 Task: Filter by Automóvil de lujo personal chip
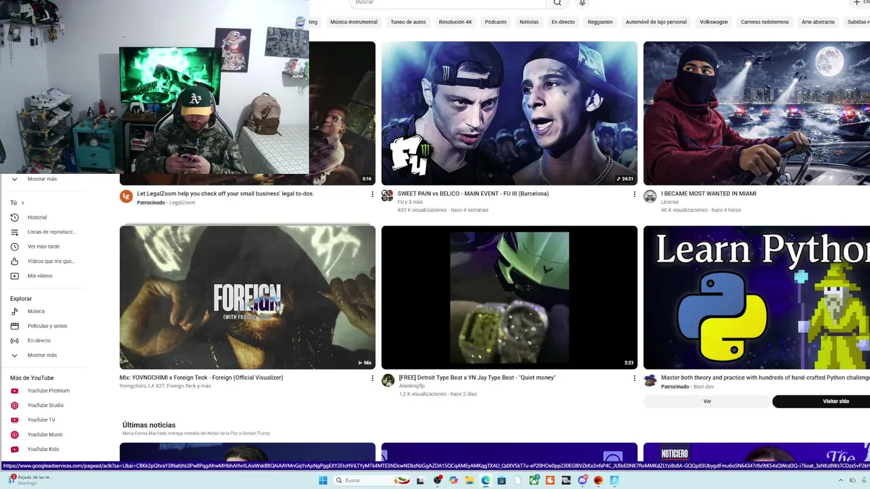pos(656,22)
